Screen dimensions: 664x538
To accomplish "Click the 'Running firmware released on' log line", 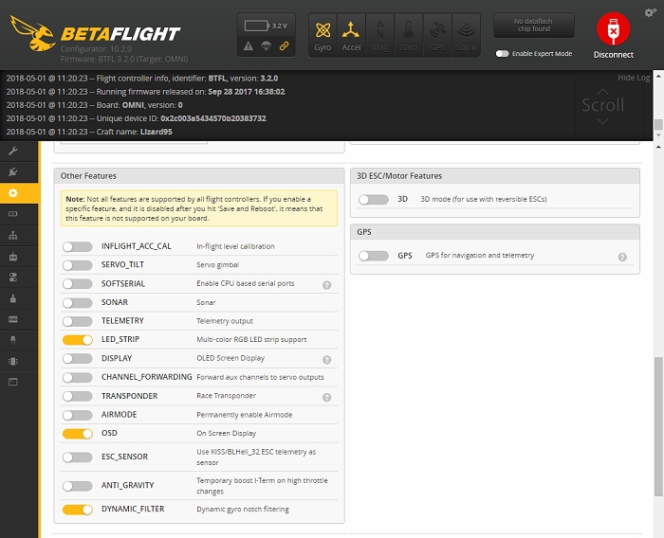I will (x=146, y=91).
